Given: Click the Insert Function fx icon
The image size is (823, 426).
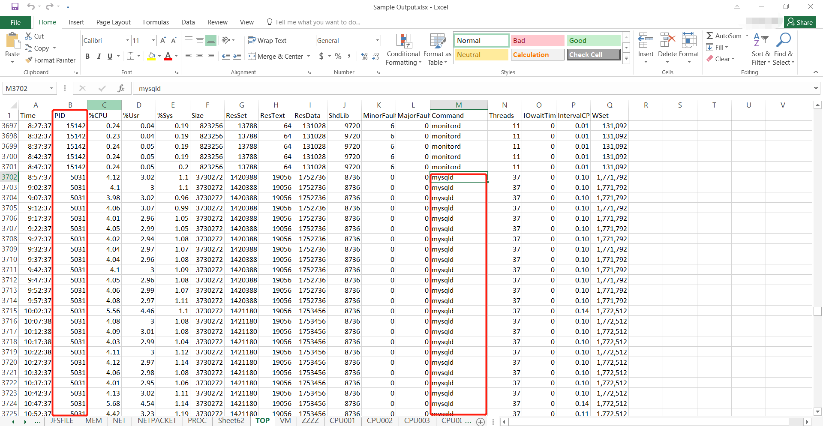Looking at the screenshot, I should pos(121,88).
